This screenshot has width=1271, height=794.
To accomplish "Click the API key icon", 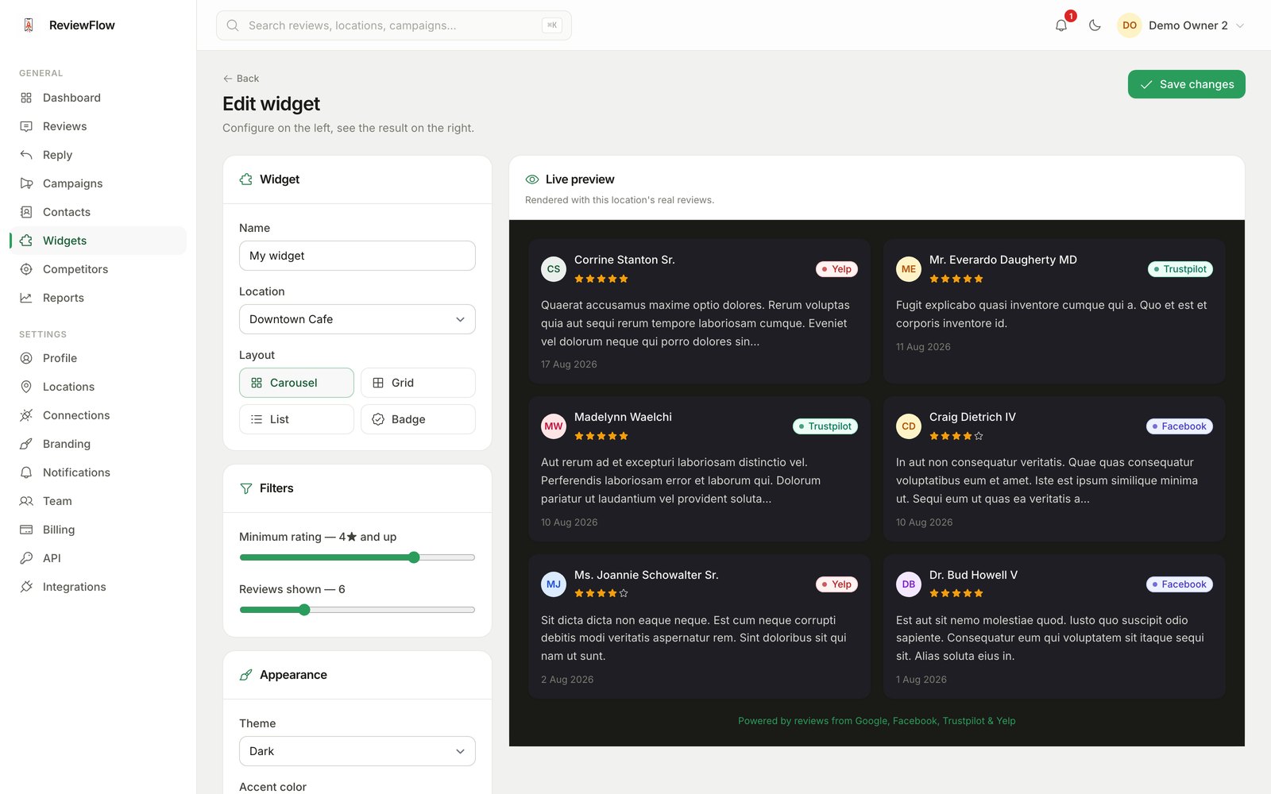I will (26, 558).
